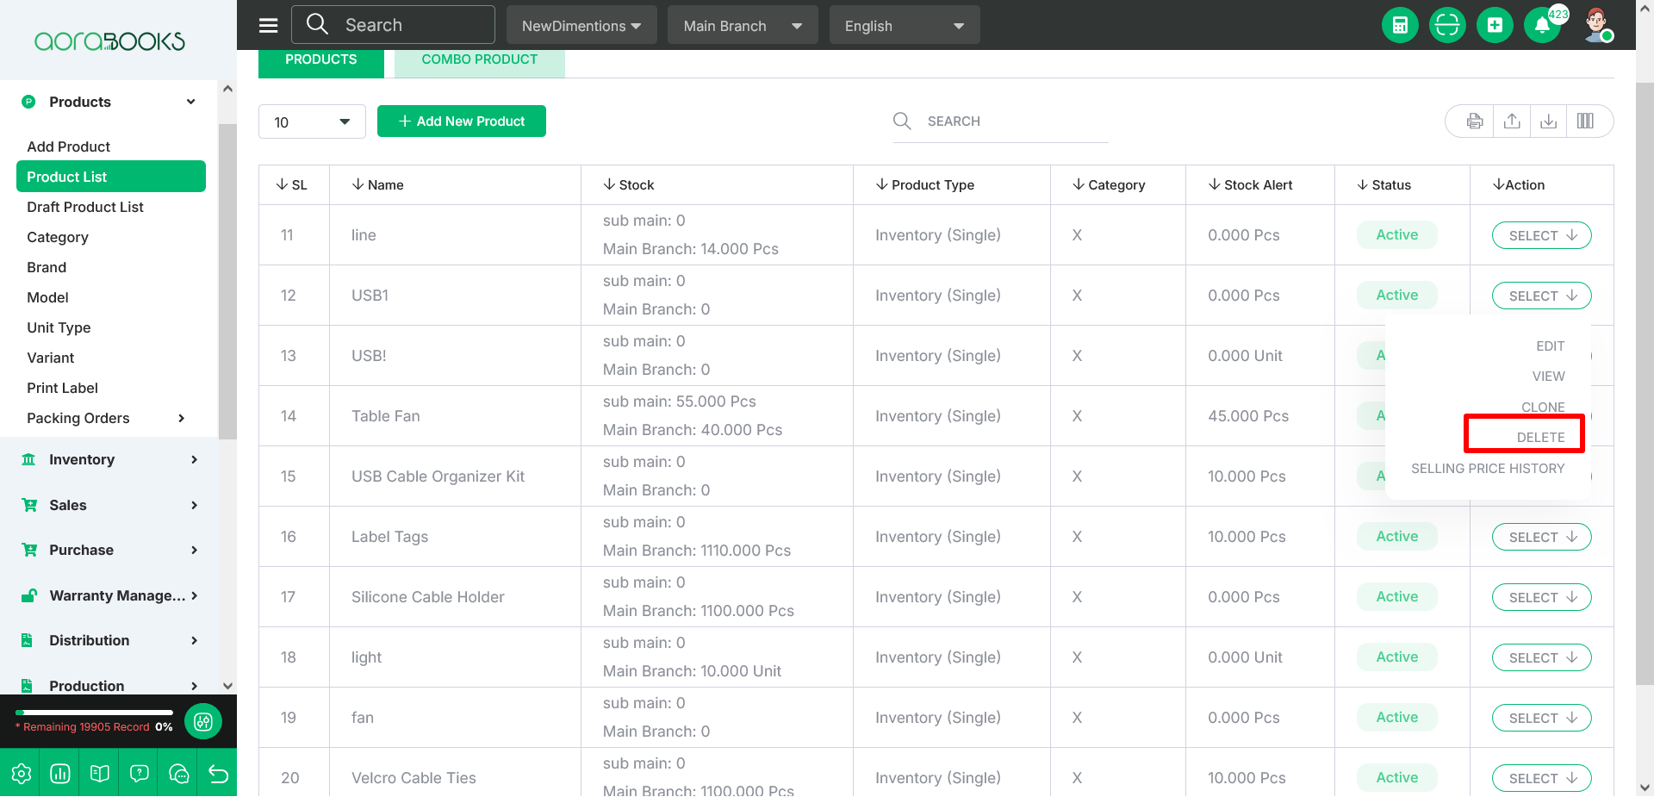Click the page vertical scrollbar
Viewport: 1654px width, 797px height.
click(1645, 383)
